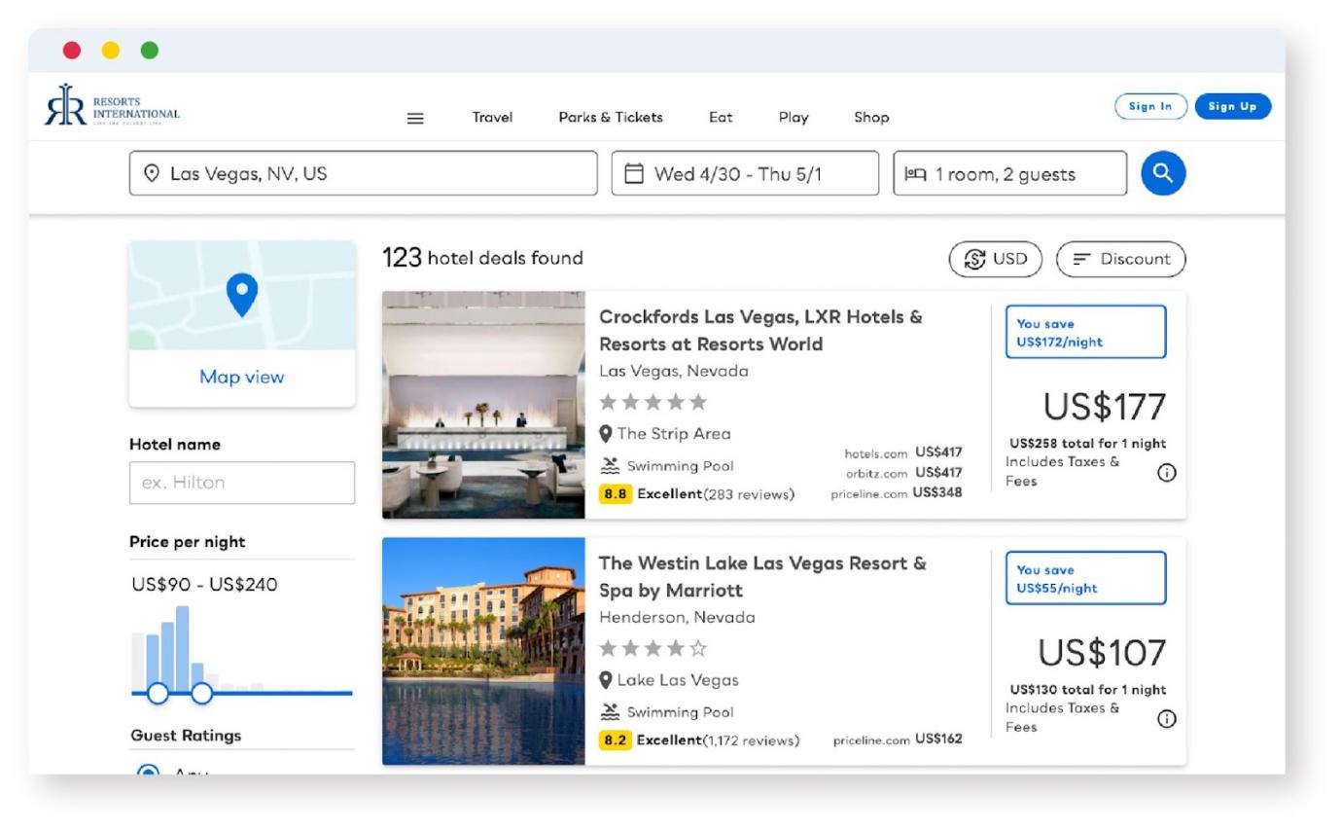
Task: Click yellow minimize window dot
Action: pyautogui.click(x=111, y=50)
